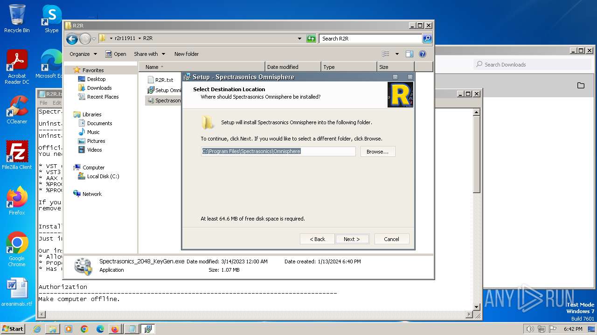Select the Spectrasonics KeyGen file row
Viewport: 597px width, 335px height.
164,100
